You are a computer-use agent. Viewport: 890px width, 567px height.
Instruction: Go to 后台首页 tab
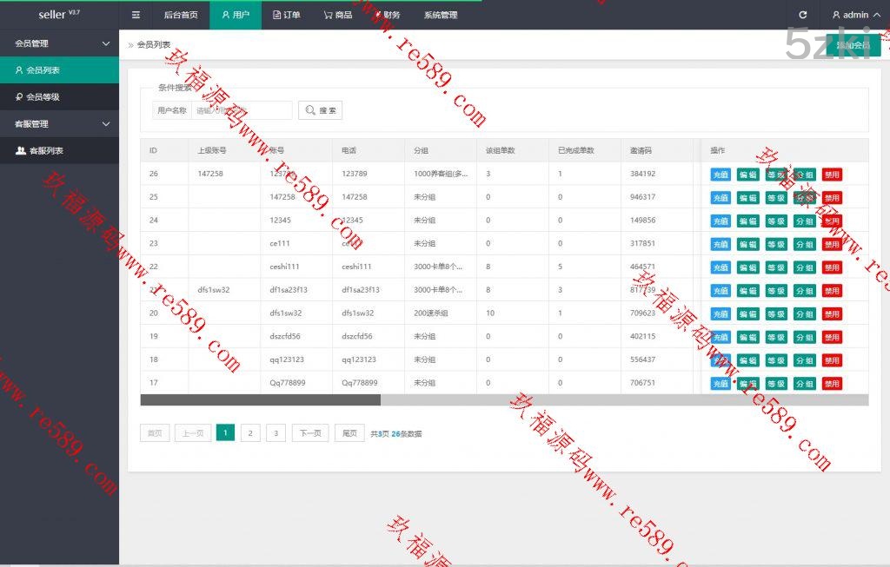(x=180, y=15)
